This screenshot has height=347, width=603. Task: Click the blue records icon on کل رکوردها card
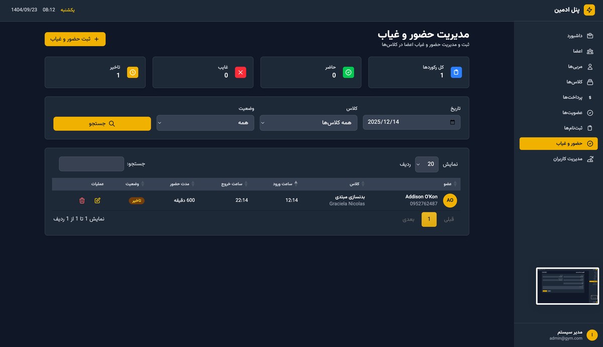(456, 72)
